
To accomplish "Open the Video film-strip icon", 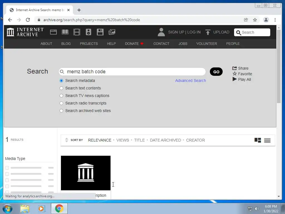I will 77,32.
